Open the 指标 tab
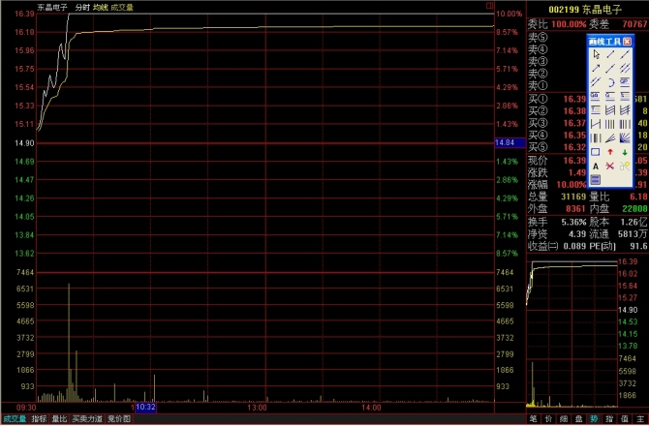Image resolution: width=649 pixels, height=426 pixels. pos(39,419)
